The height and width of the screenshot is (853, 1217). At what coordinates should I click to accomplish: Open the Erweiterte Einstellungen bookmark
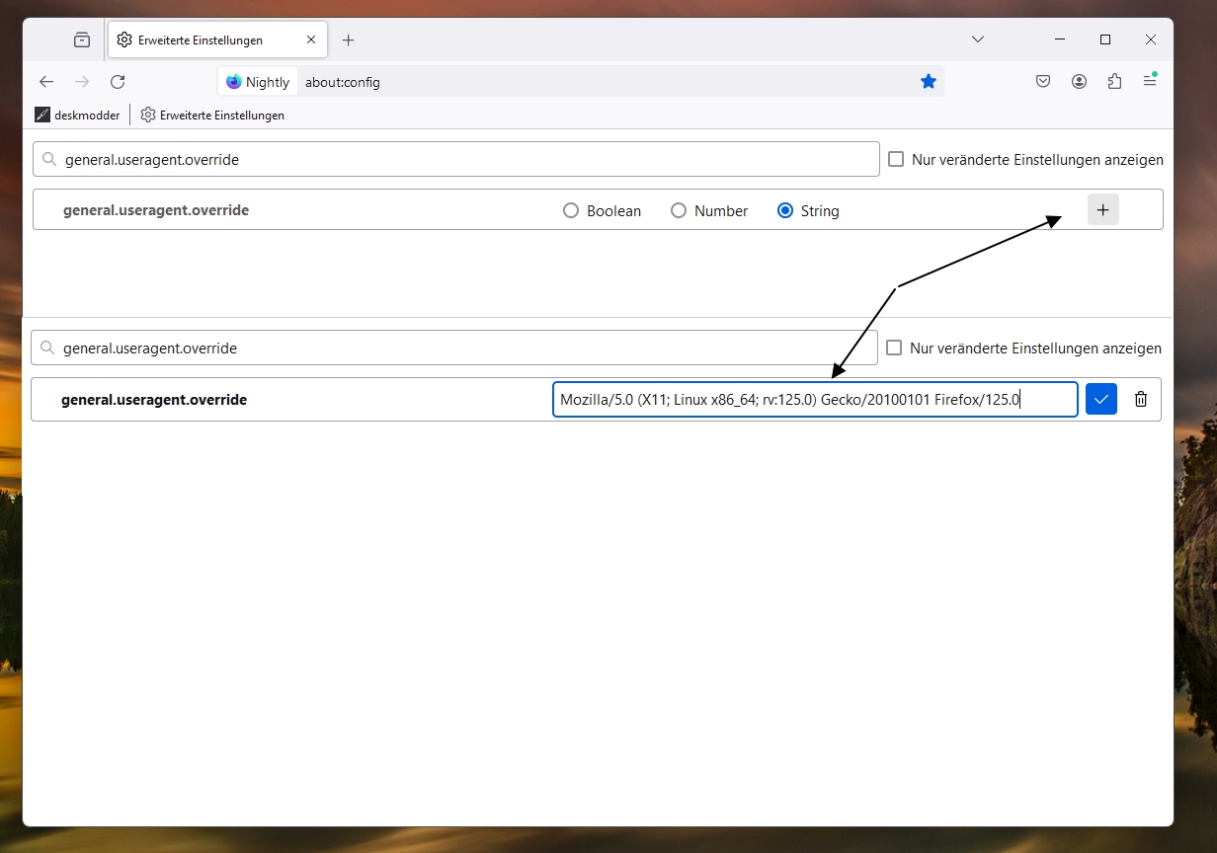[212, 116]
